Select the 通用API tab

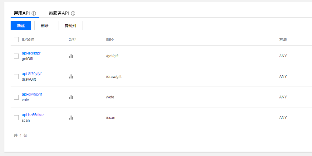[22, 13]
